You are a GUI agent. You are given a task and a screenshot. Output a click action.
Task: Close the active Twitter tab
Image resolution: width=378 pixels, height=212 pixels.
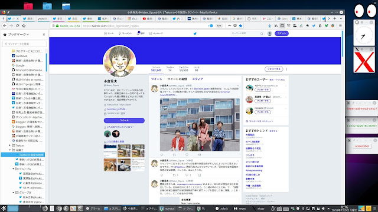(x=17, y=18)
